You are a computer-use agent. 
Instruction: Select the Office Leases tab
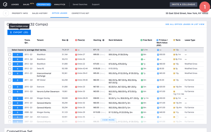(x=59, y=13)
